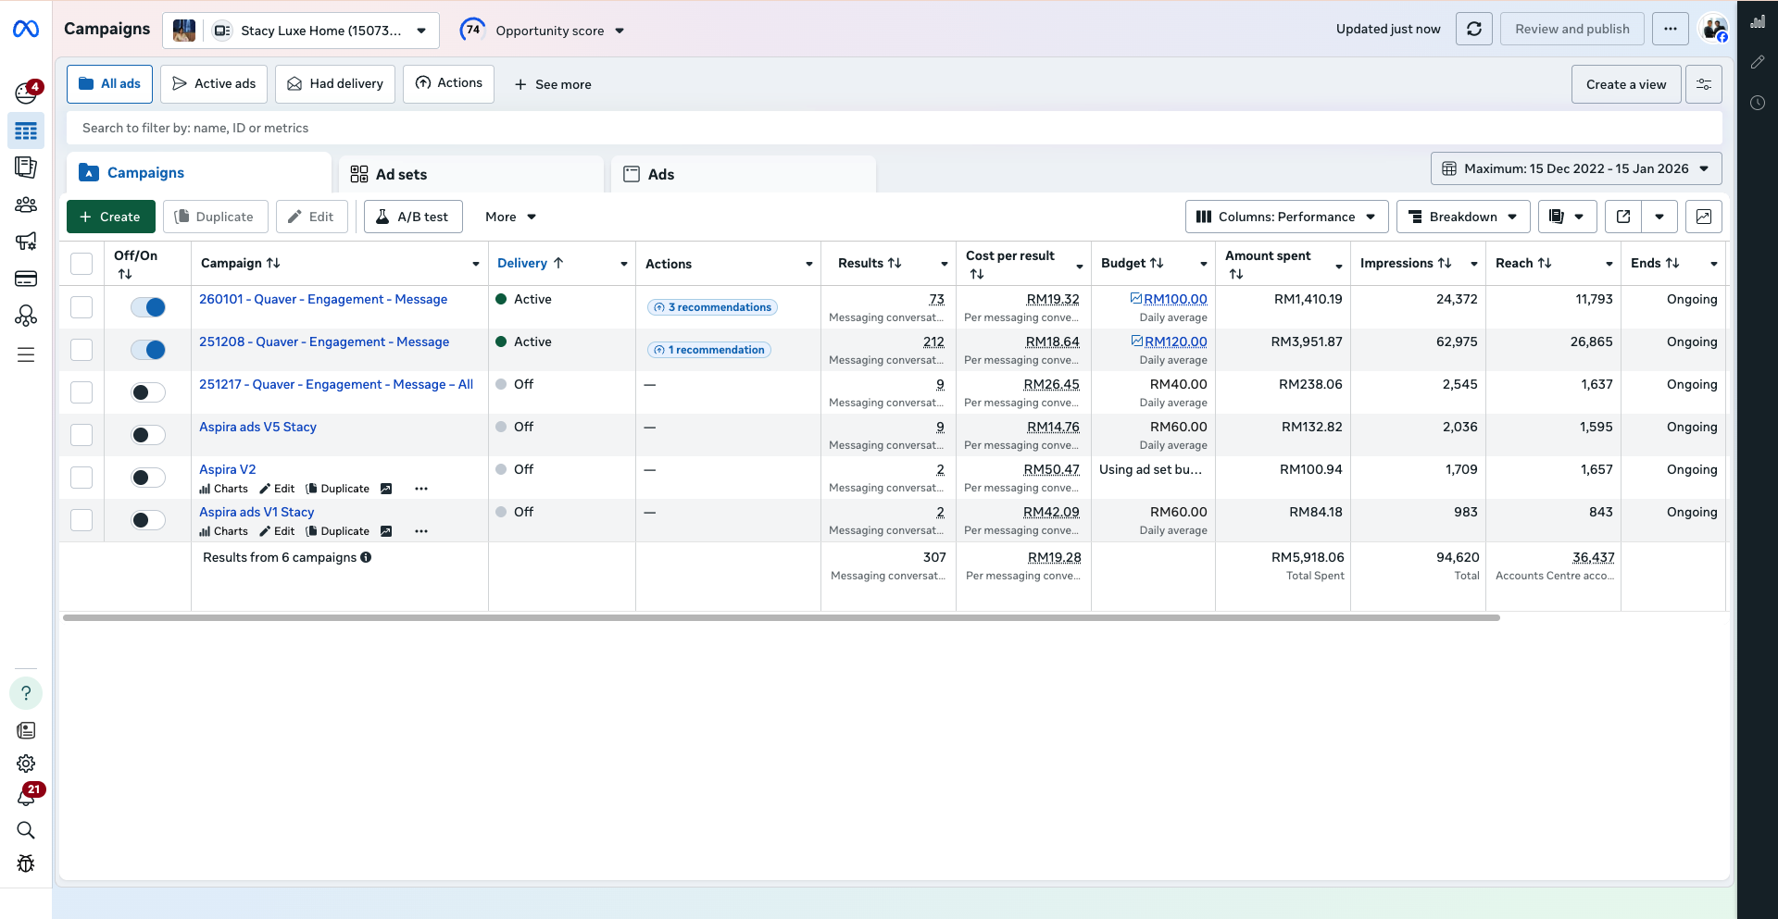
Task: Open the export options dropdown arrow
Action: click(1659, 217)
